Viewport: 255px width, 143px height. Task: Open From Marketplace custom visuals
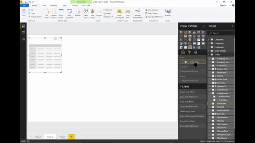(x=120, y=14)
